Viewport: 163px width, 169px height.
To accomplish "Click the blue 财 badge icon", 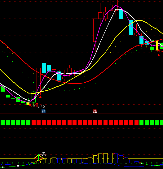I will pos(43,111).
